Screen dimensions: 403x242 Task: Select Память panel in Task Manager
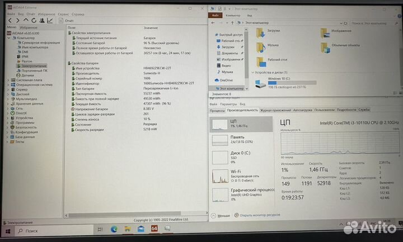pyautogui.click(x=241, y=140)
